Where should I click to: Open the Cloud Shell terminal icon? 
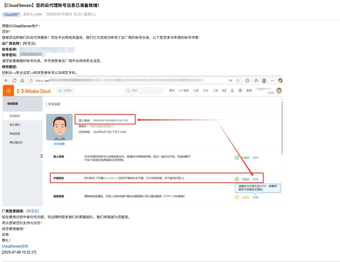click(224, 90)
